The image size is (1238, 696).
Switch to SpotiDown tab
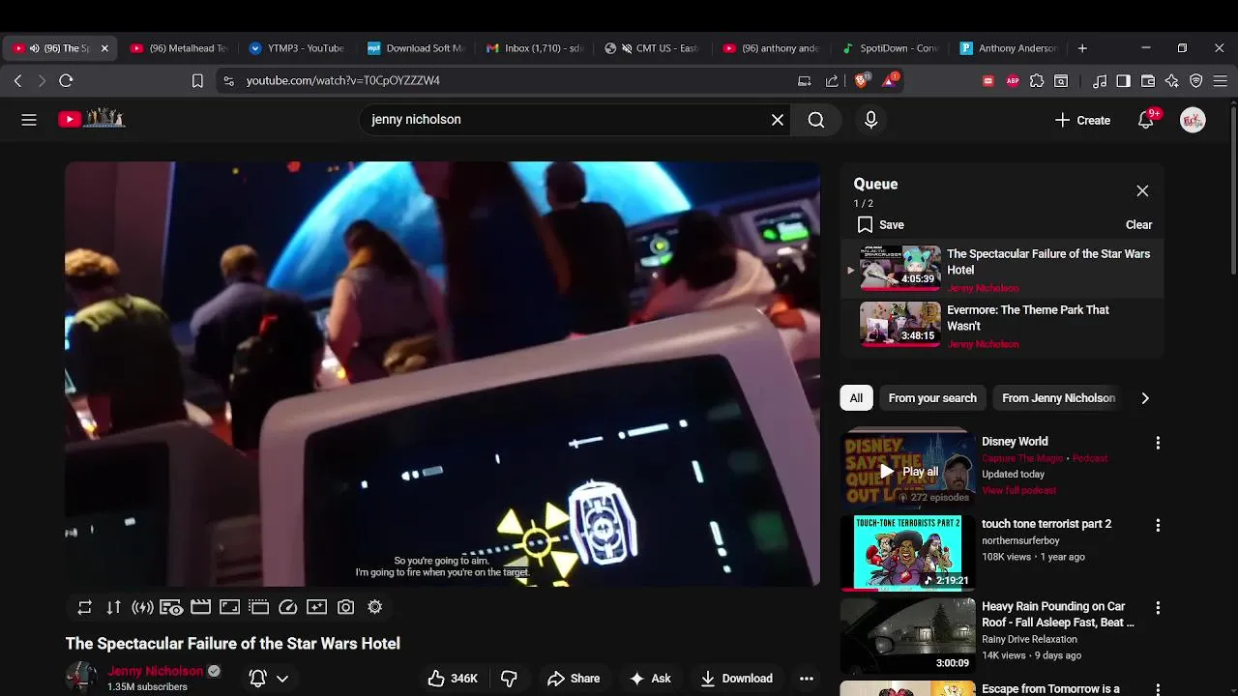pos(890,47)
